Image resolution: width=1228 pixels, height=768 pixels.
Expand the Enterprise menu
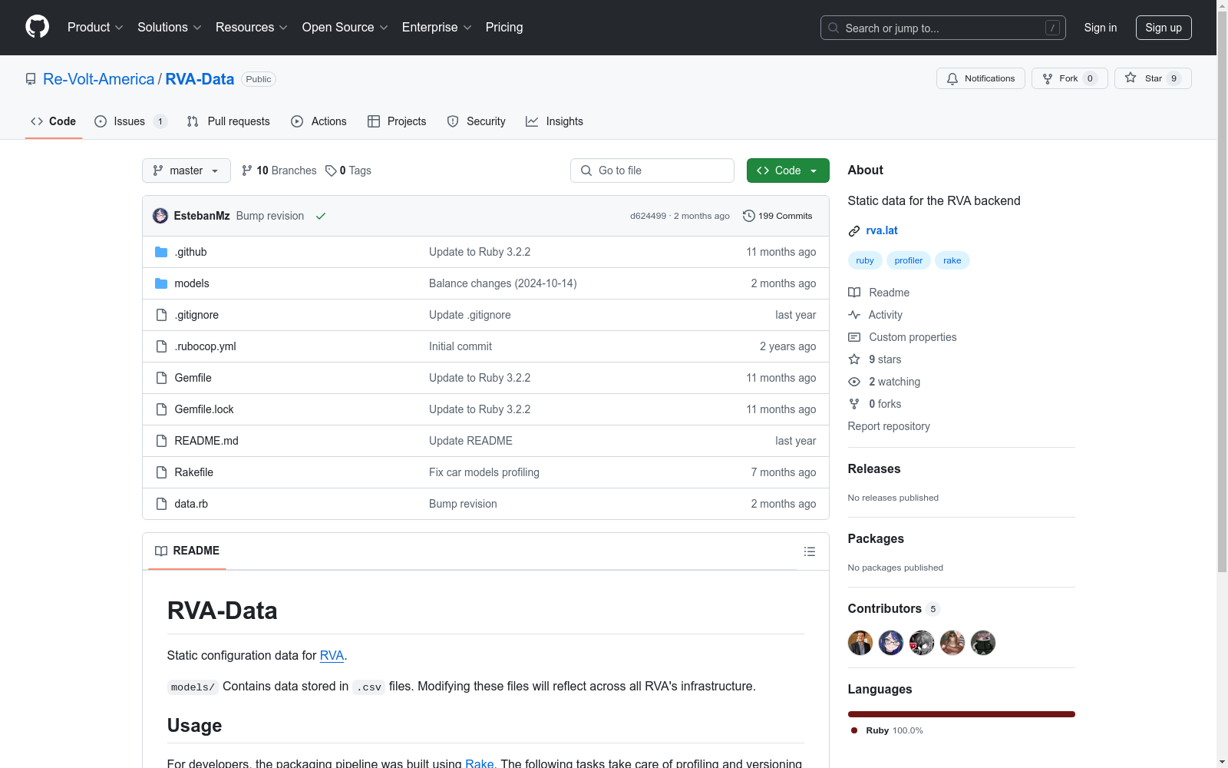tap(437, 28)
